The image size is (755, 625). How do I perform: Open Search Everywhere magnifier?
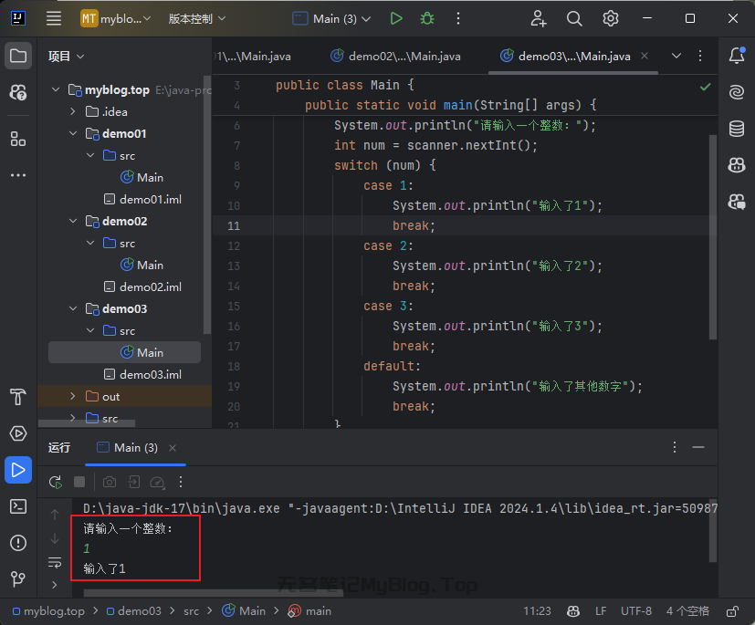coord(574,19)
